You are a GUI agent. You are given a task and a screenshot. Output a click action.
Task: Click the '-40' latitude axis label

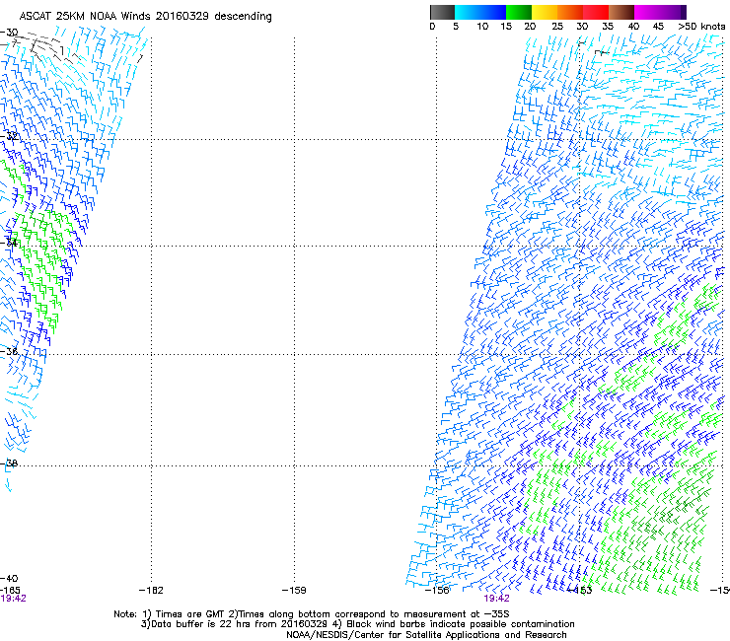click(9, 579)
